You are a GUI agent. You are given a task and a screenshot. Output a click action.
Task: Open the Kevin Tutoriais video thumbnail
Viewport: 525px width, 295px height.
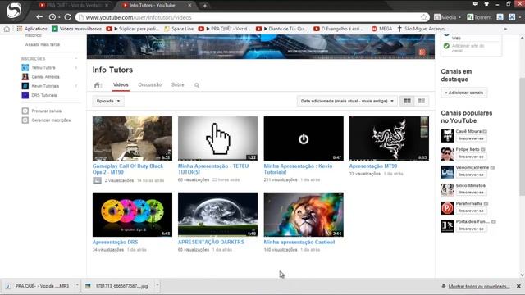(x=304, y=138)
